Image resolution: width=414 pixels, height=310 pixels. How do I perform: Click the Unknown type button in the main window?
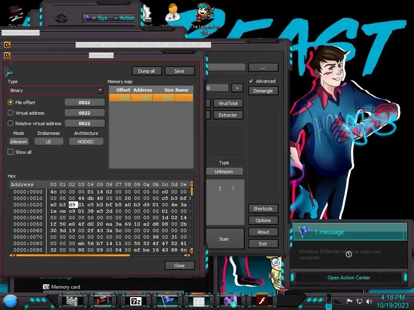pos(224,171)
